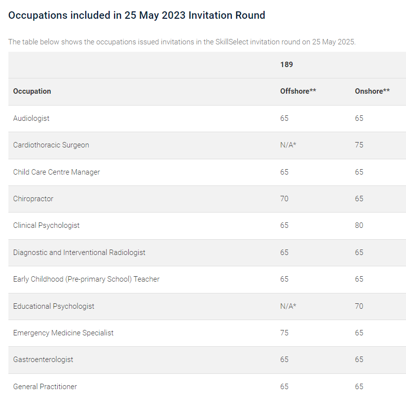Click Clinical Psychologist's onshore score of 80
The width and height of the screenshot is (406, 399).
pos(359,225)
